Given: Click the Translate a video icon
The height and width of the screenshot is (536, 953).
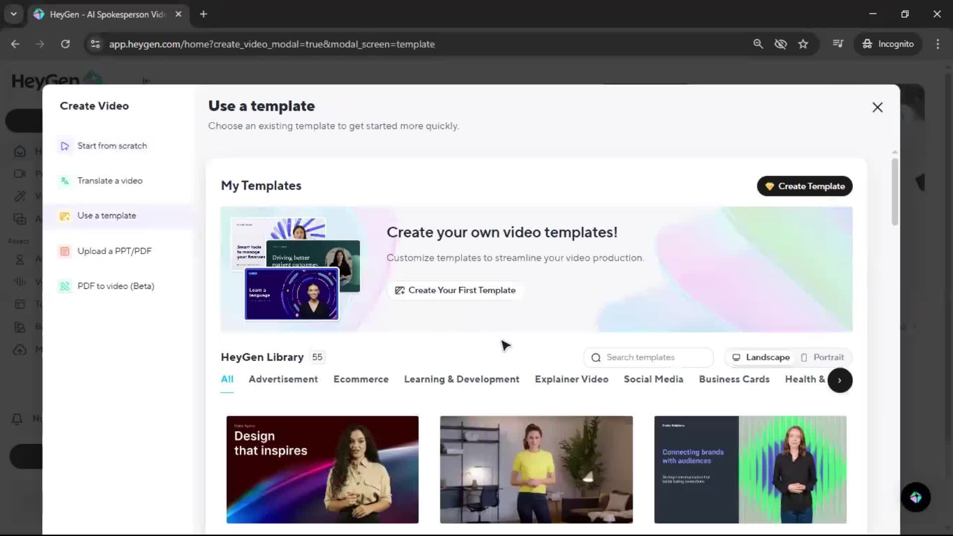Looking at the screenshot, I should (65, 181).
